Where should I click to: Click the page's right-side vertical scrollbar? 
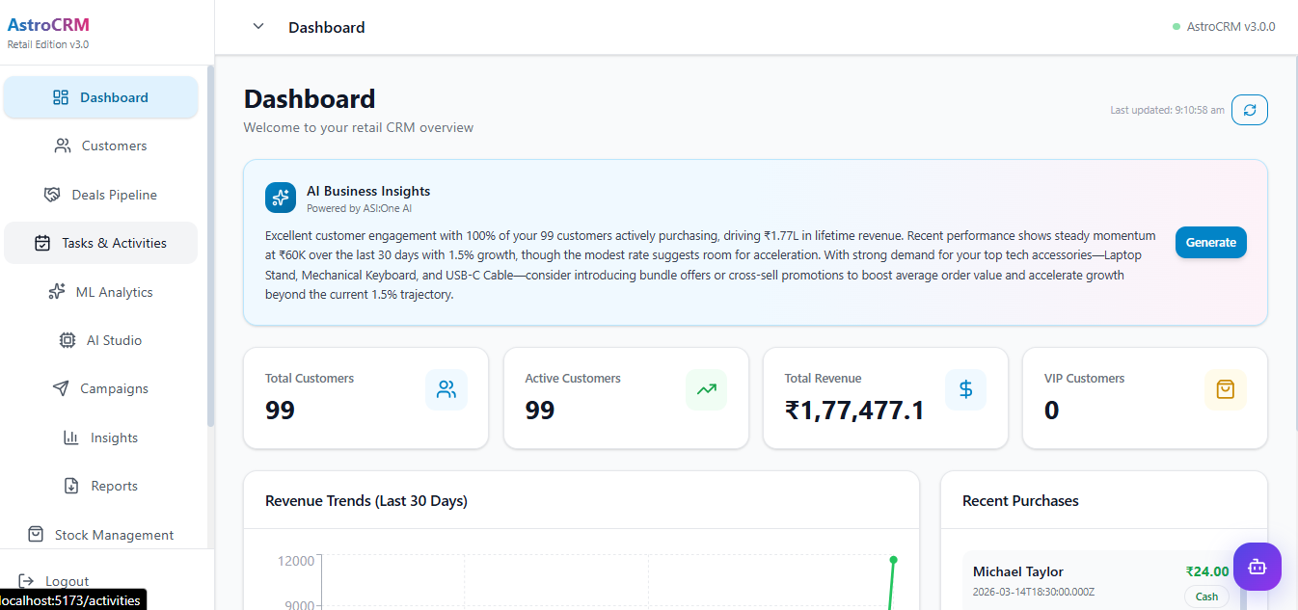pyautogui.click(x=1295, y=241)
